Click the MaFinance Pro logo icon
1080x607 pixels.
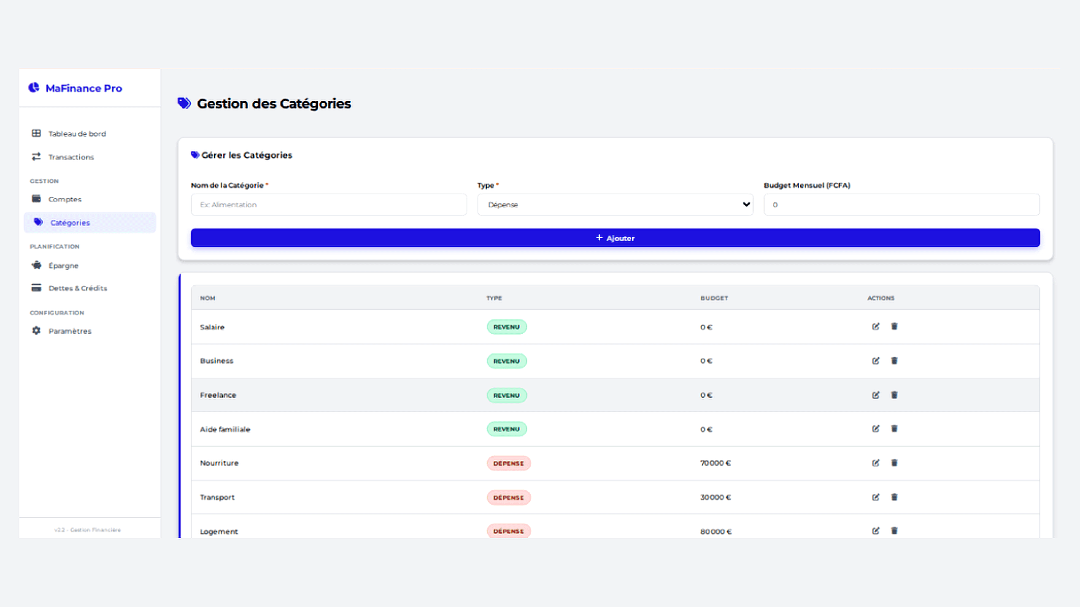point(34,87)
